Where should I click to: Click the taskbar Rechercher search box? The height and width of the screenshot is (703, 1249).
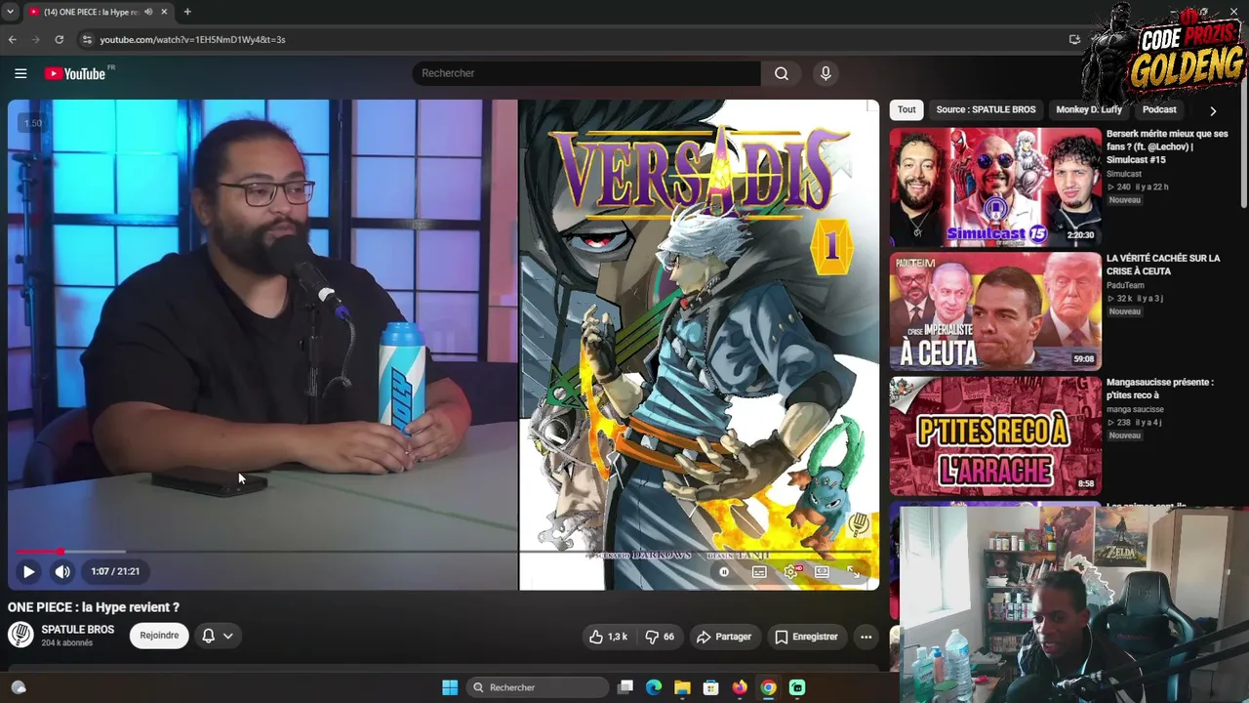click(x=537, y=687)
